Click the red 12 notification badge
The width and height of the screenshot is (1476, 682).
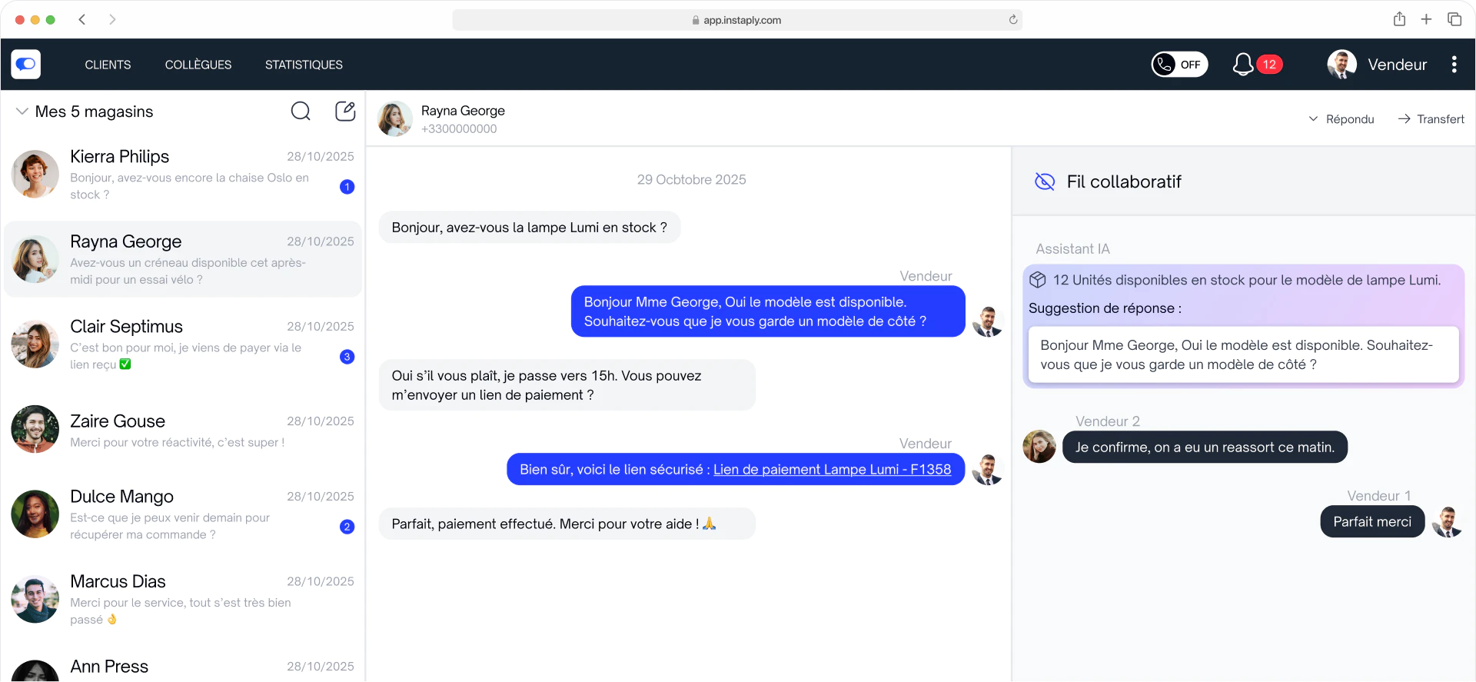click(1269, 65)
